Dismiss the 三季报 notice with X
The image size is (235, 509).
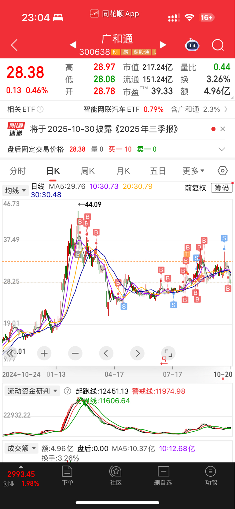click(223, 129)
